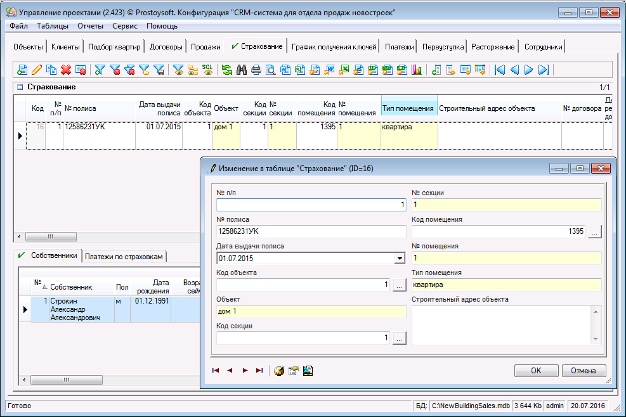Open the Отчеты menu
Viewport: 626px width, 417px height.
[90, 26]
